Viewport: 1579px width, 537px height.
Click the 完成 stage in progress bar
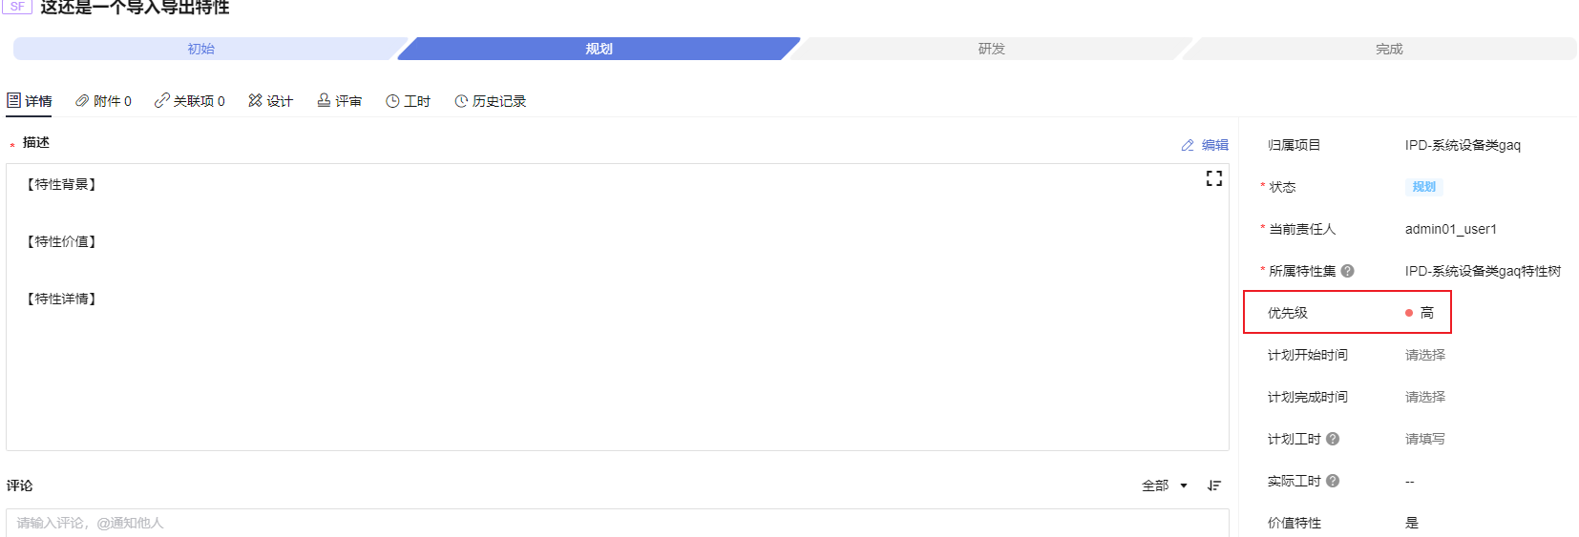[1389, 49]
